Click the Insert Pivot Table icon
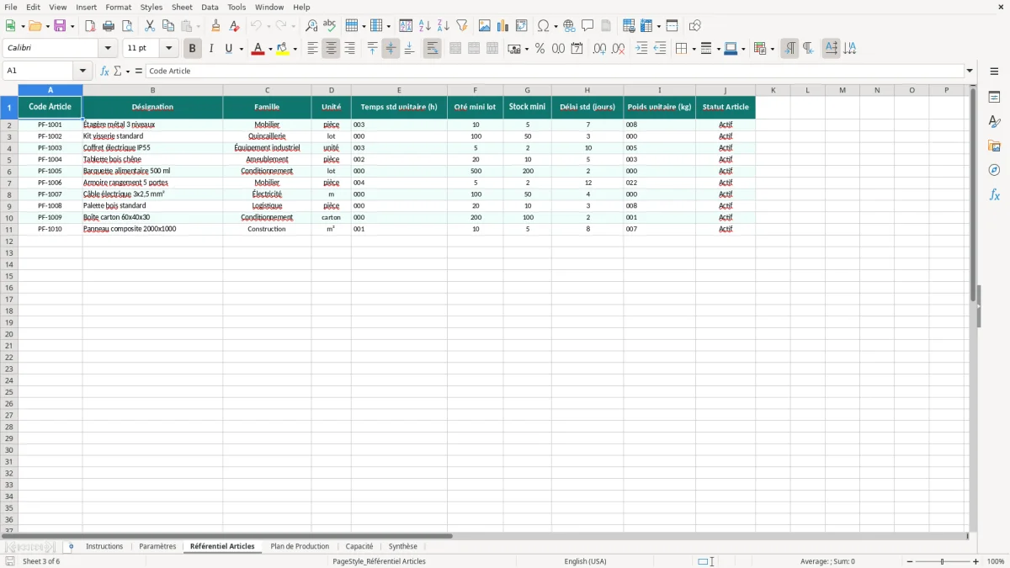 (522, 26)
